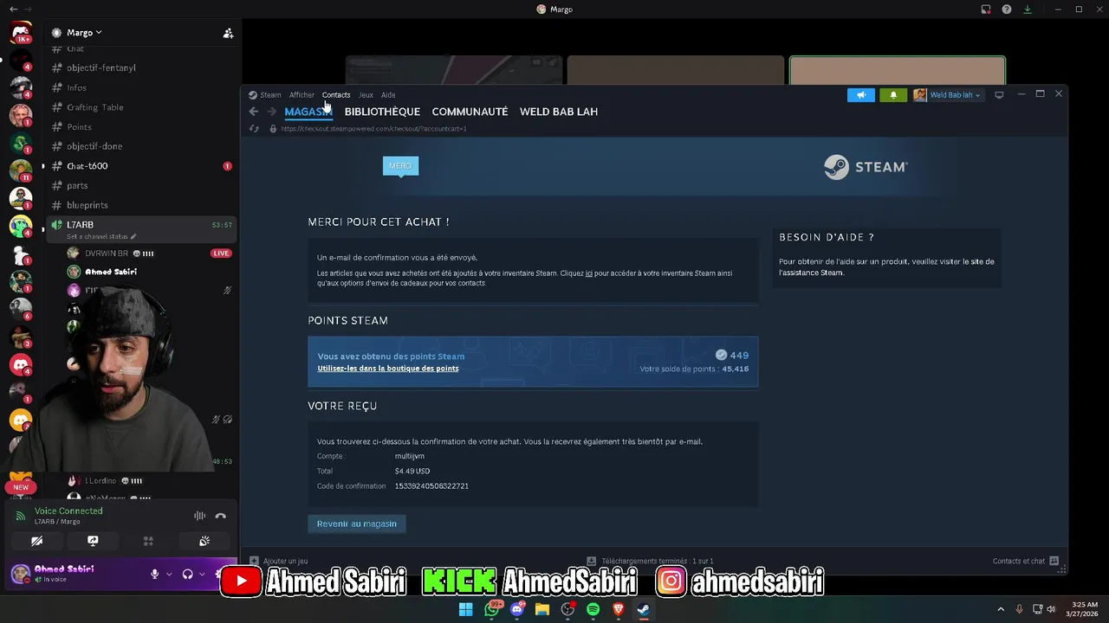Open File Explorer from the taskbar
1109x623 pixels.
[542, 609]
